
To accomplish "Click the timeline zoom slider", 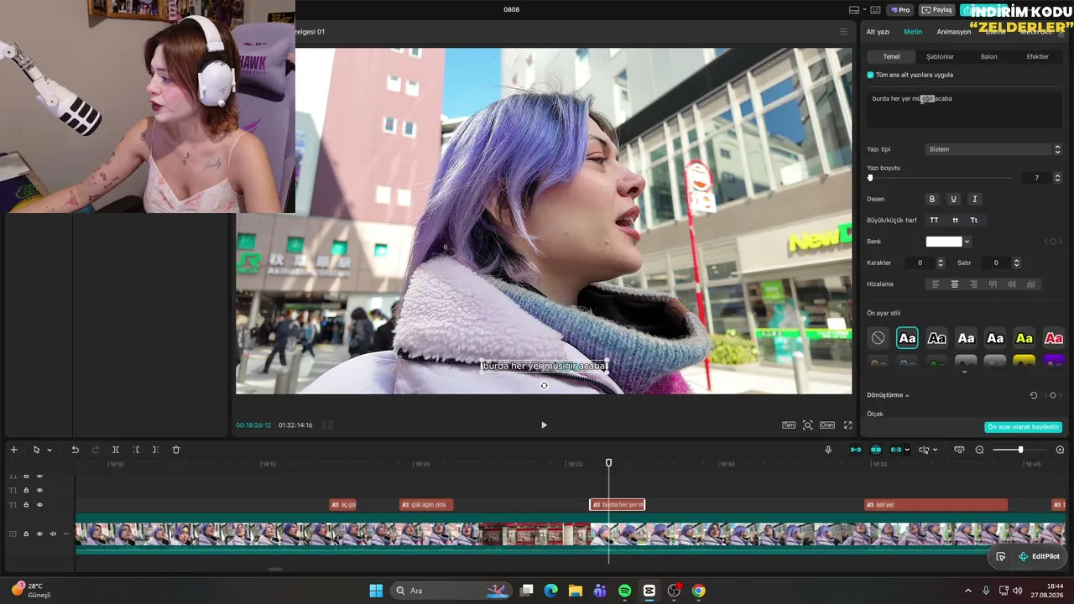I will (x=1019, y=450).
